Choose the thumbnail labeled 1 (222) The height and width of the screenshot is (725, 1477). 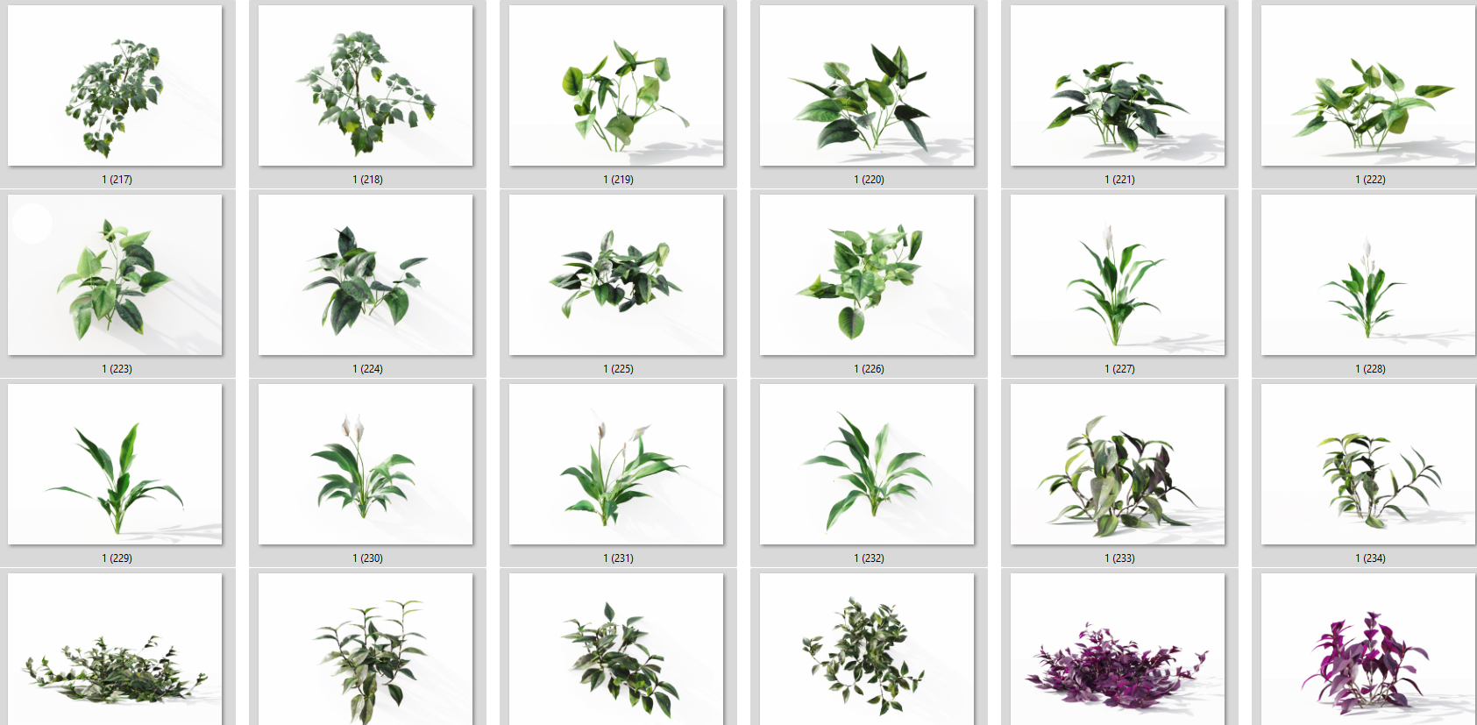[x=1368, y=85]
